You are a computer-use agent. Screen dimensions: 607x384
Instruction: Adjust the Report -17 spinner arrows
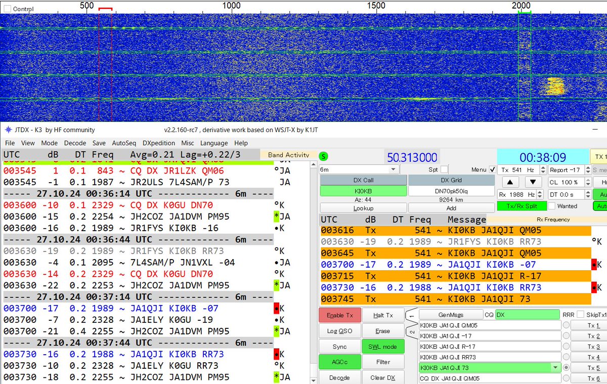pyautogui.click(x=587, y=170)
